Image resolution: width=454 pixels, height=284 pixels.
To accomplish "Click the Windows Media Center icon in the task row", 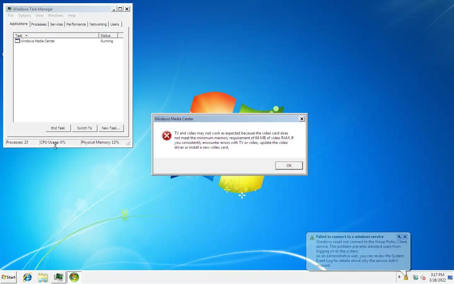I will pos(17,41).
